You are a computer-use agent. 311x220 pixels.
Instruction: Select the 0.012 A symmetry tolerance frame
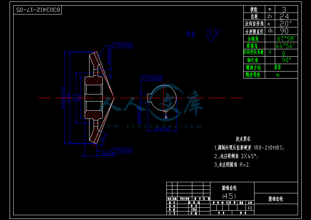152,78
